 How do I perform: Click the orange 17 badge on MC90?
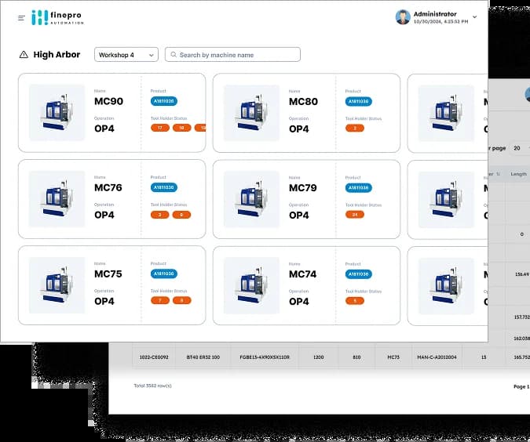(159, 128)
